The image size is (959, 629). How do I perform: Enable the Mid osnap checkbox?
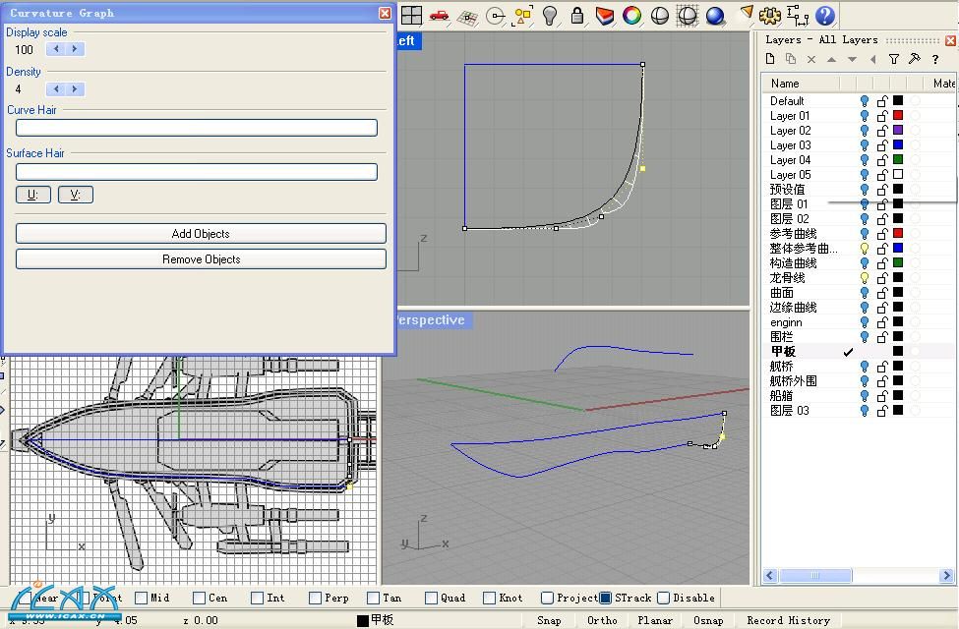click(142, 598)
